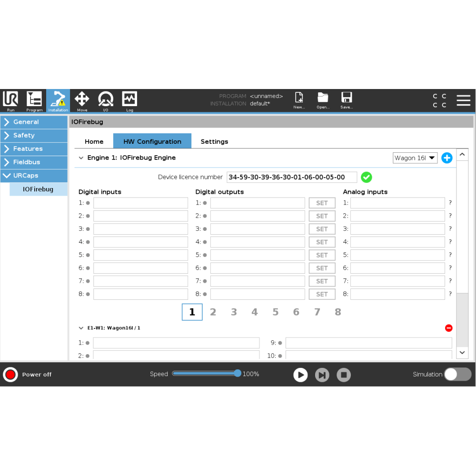Open the Log screen icon
This screenshot has width=476, height=476.
point(129,101)
